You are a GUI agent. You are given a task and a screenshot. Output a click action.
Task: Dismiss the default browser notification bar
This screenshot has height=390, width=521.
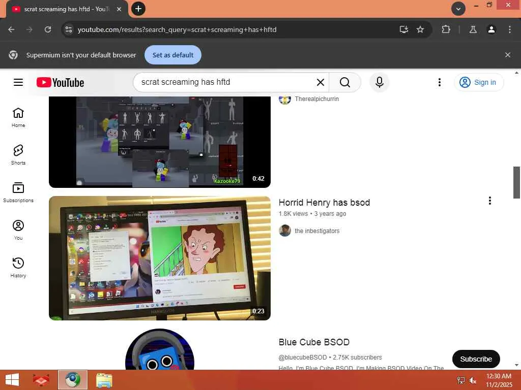coord(508,55)
